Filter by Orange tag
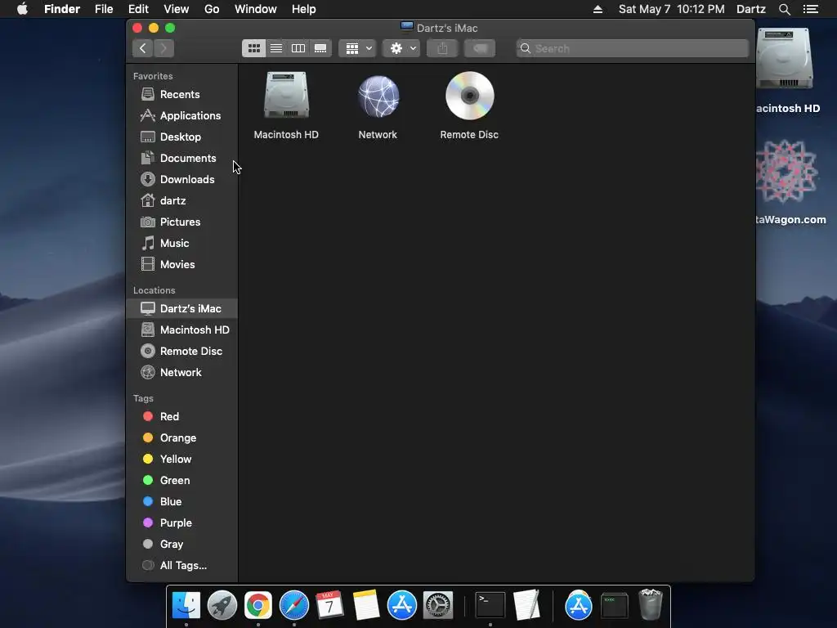This screenshot has height=628, width=837. [x=182, y=438]
